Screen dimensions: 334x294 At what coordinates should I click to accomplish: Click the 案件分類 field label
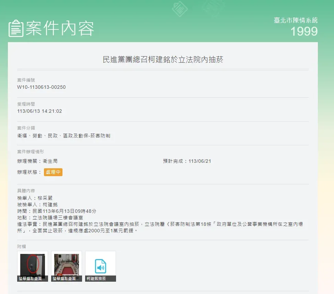[x=26, y=128]
